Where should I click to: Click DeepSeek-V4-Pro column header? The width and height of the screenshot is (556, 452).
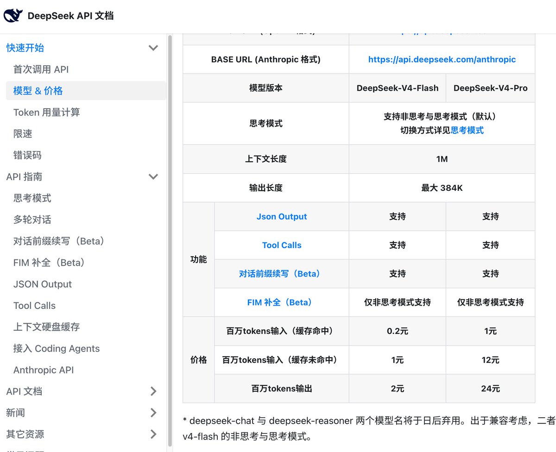point(490,88)
